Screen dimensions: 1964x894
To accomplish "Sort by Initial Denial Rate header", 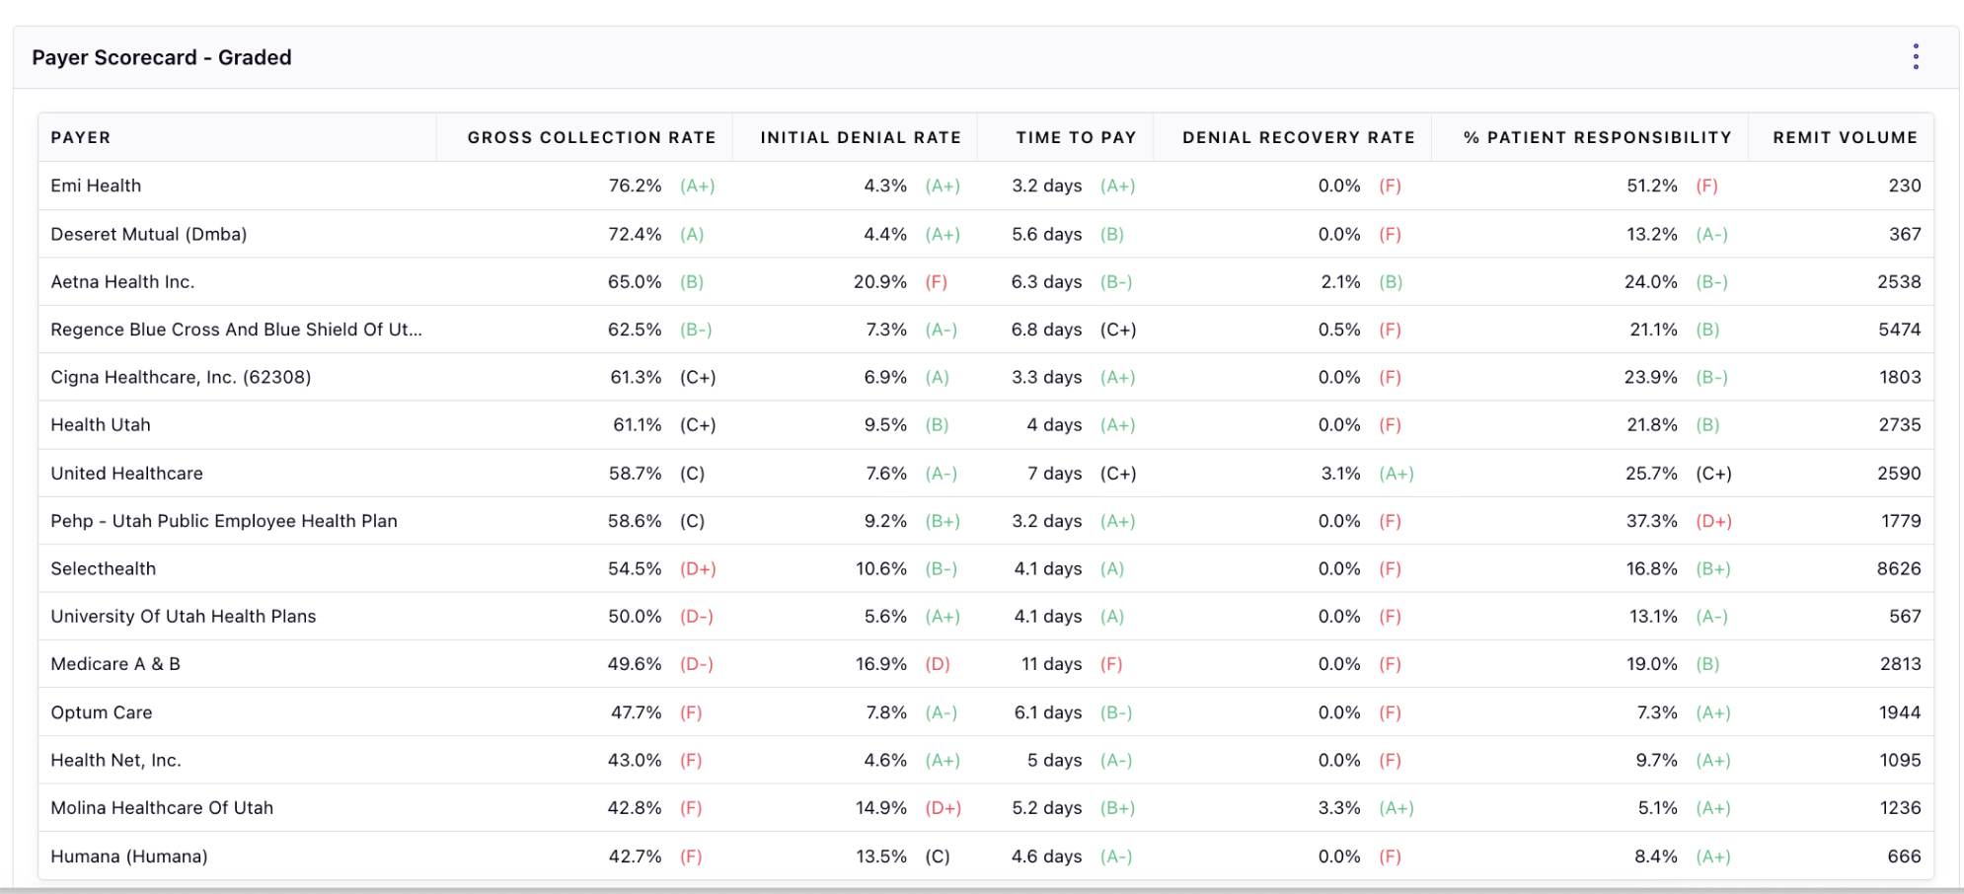I will pos(861,137).
